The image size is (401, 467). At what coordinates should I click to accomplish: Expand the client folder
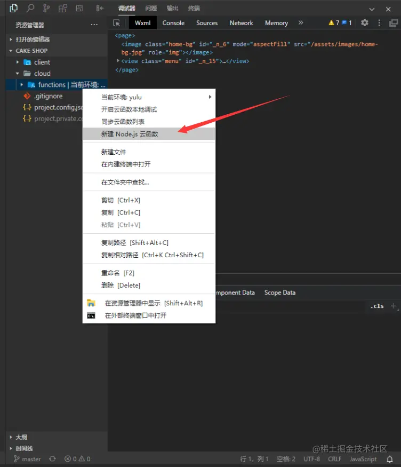click(57, 62)
